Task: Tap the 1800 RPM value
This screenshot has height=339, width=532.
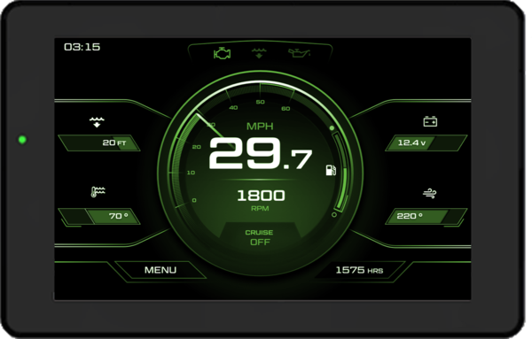Action: [x=261, y=196]
